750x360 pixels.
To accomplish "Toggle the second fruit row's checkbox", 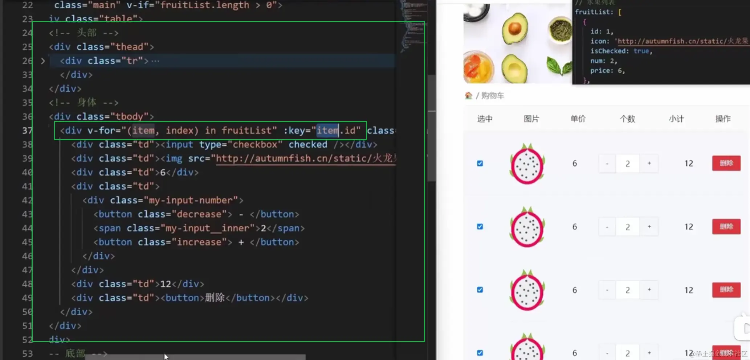I will [480, 227].
